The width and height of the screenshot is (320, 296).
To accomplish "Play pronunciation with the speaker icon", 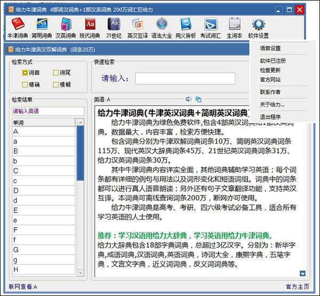I will click(x=189, y=99).
